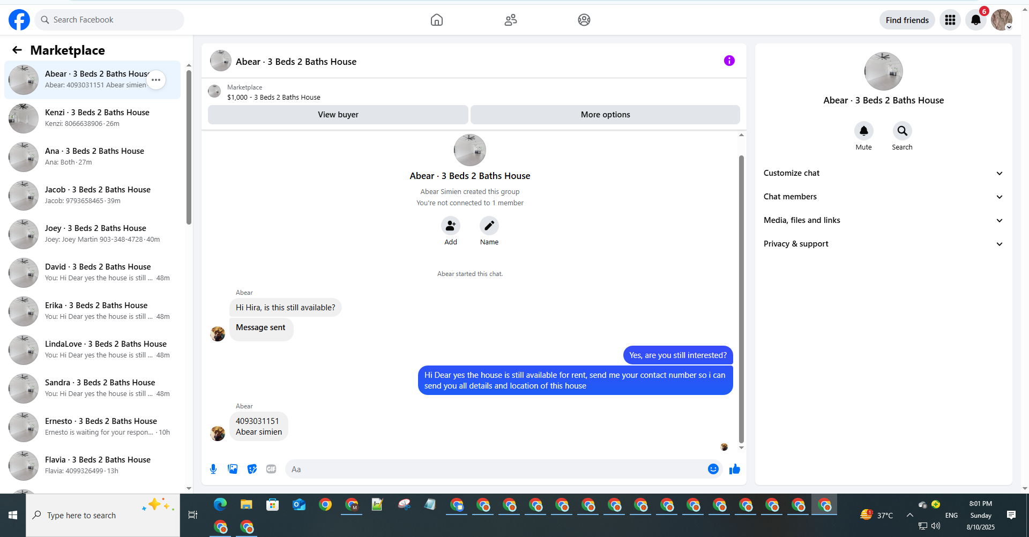Choose a GIF with GIF icon
Viewport: 1029px width, 537px height.
coord(271,469)
